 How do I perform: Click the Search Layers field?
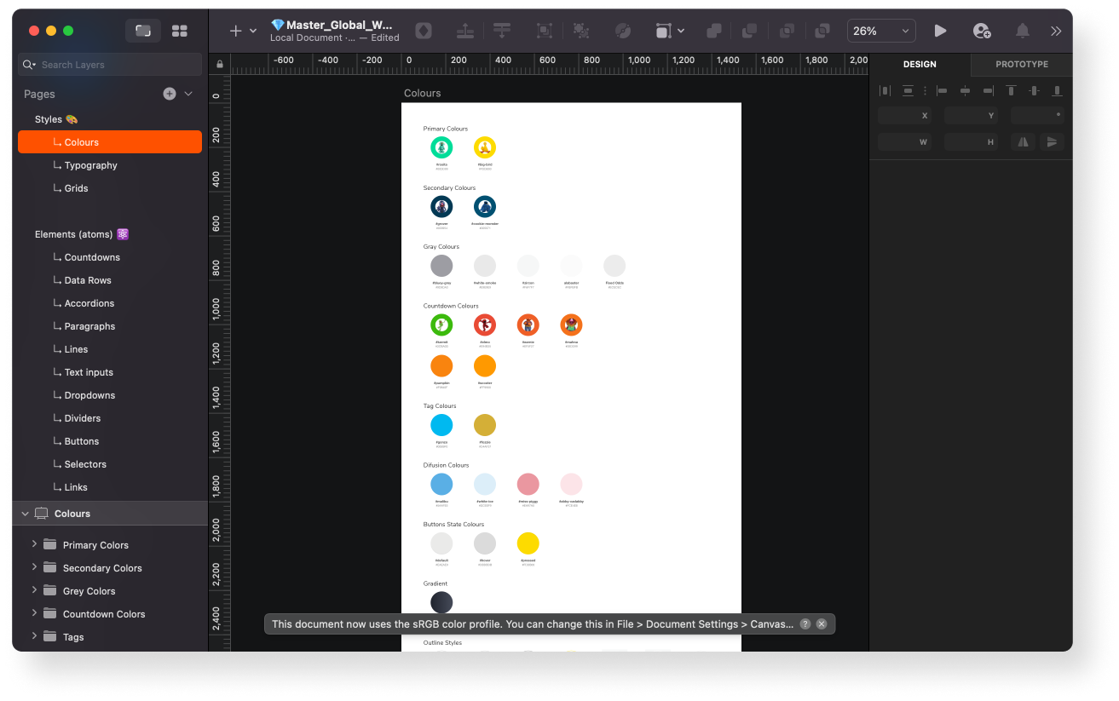tap(110, 65)
